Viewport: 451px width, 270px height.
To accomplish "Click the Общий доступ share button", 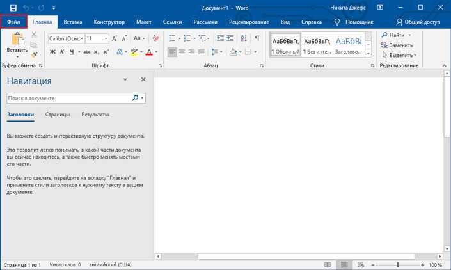I will click(418, 22).
